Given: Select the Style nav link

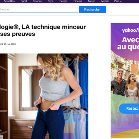Looking at the screenshot, I should pyautogui.click(x=51, y=1).
